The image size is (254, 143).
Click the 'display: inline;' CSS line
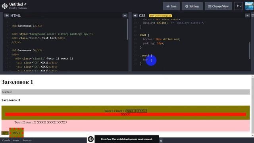(155, 23)
